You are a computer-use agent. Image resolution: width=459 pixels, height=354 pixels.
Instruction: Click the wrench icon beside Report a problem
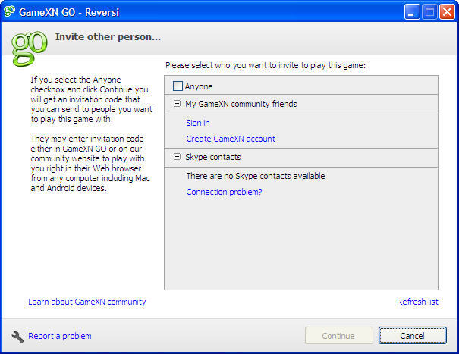click(17, 337)
